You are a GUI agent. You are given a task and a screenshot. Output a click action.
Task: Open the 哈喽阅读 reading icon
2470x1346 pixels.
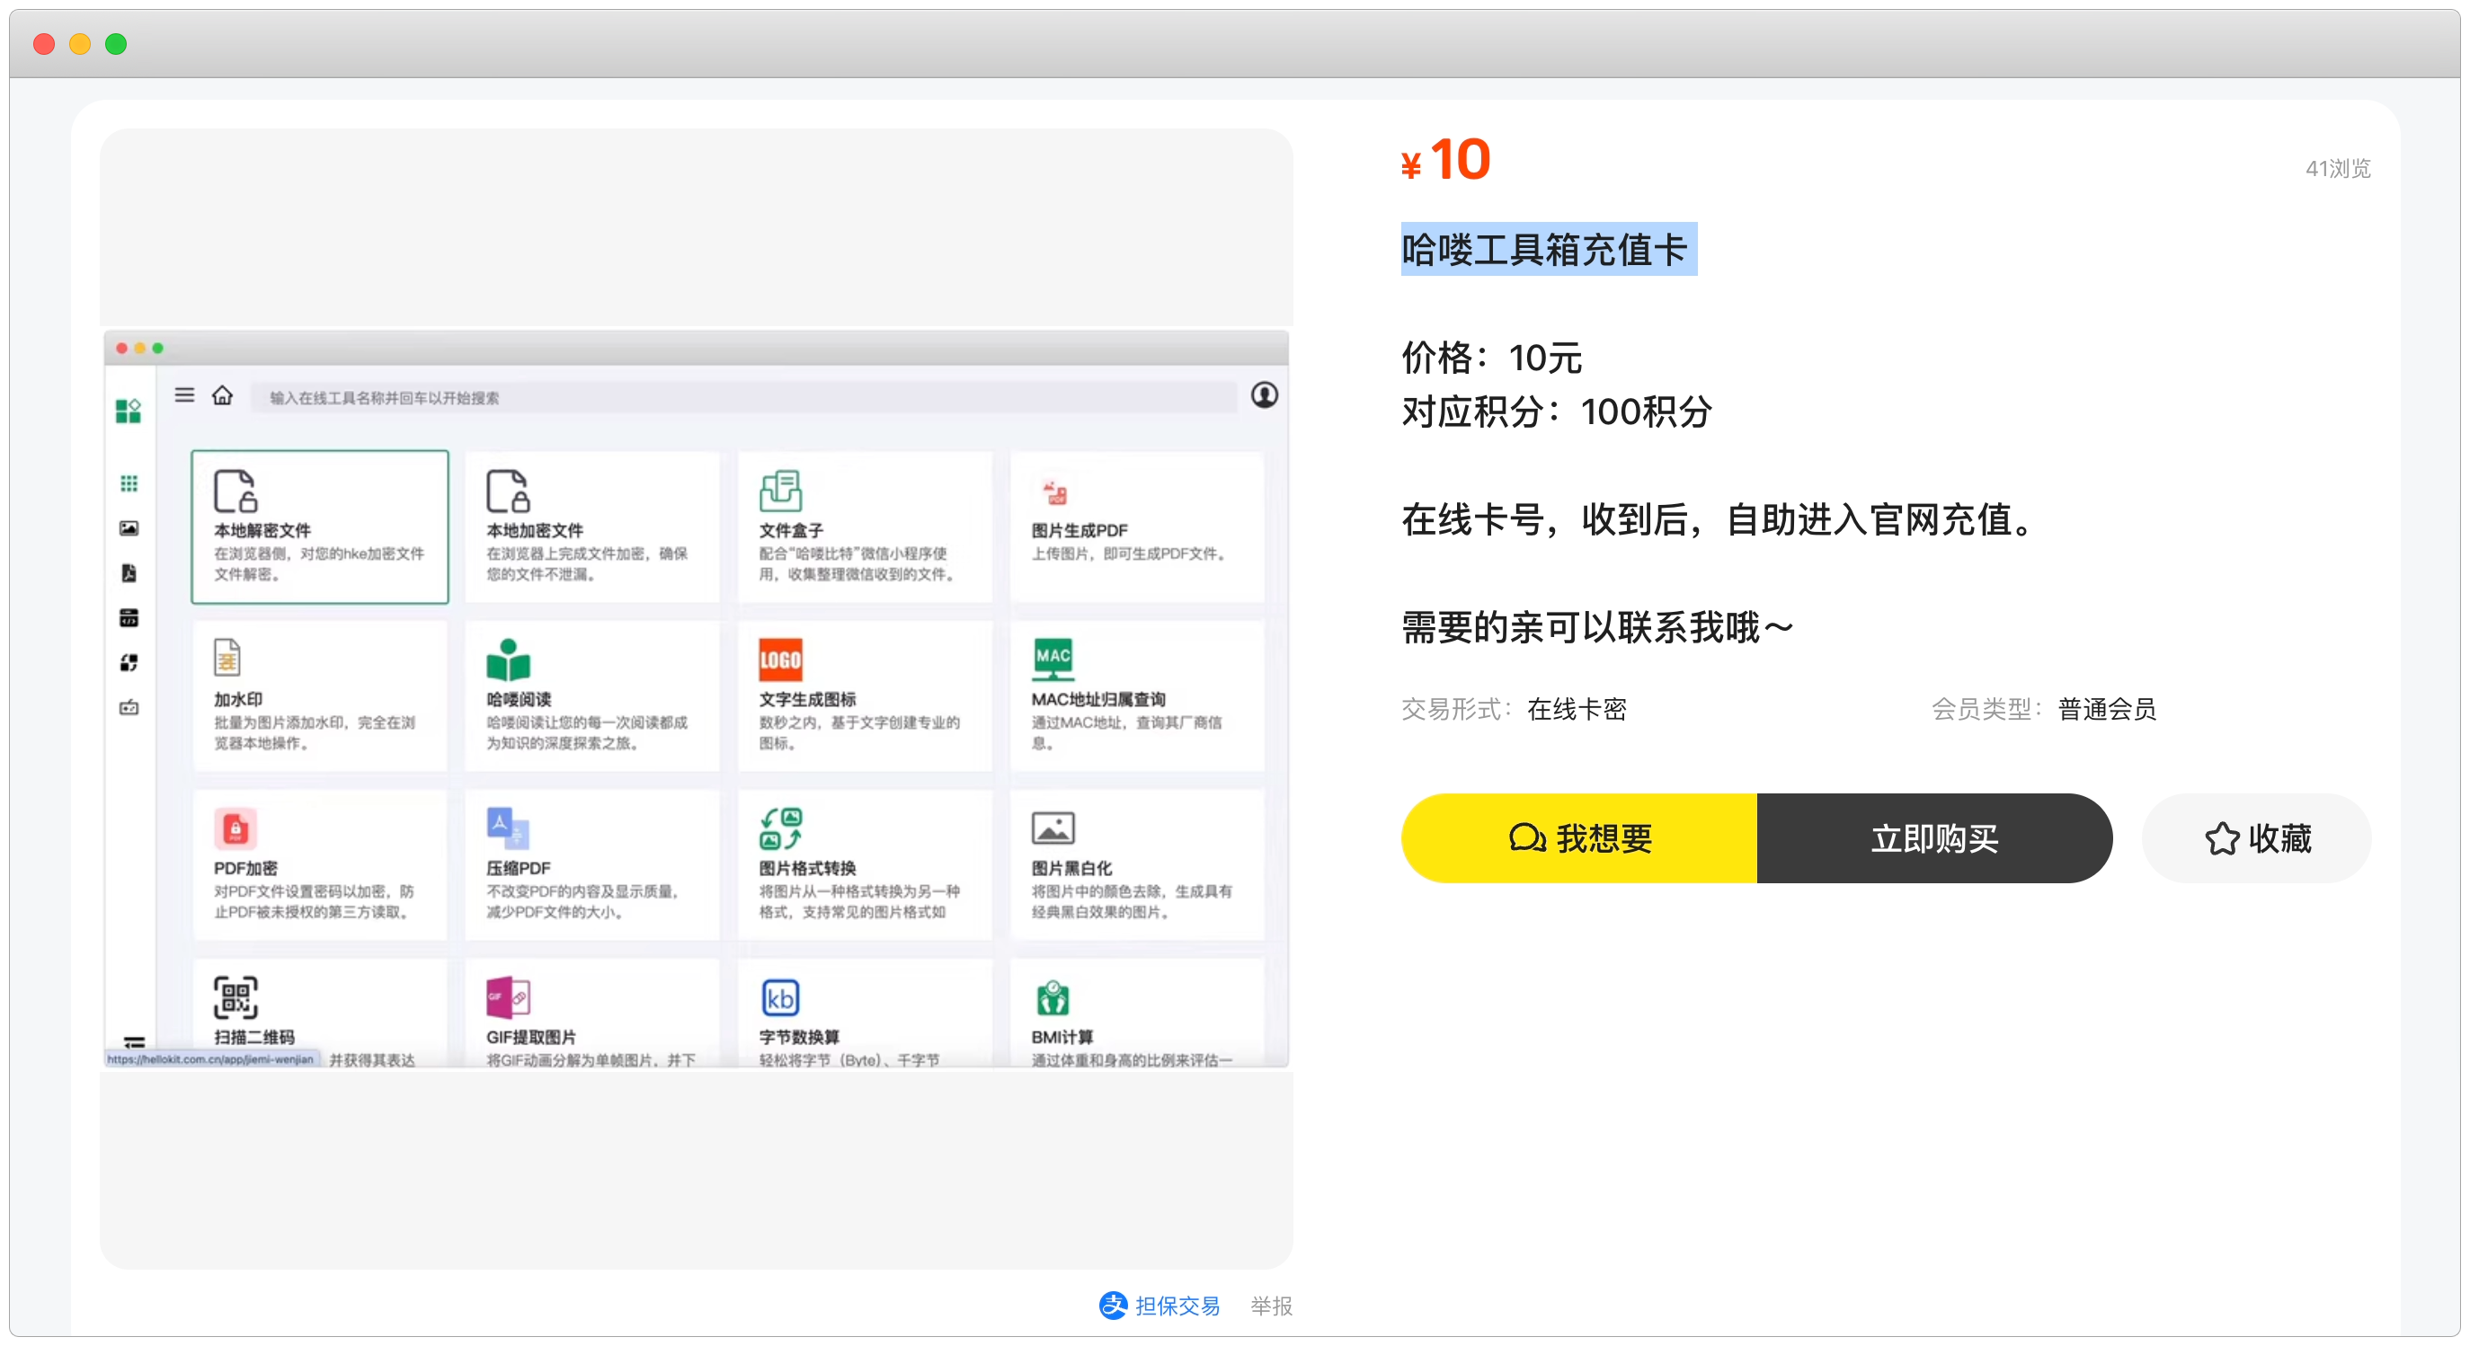click(508, 659)
